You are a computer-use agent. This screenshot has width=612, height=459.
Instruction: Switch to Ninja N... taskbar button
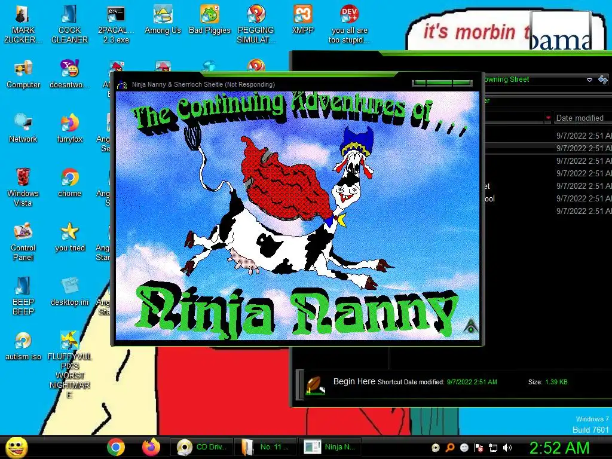(x=330, y=447)
